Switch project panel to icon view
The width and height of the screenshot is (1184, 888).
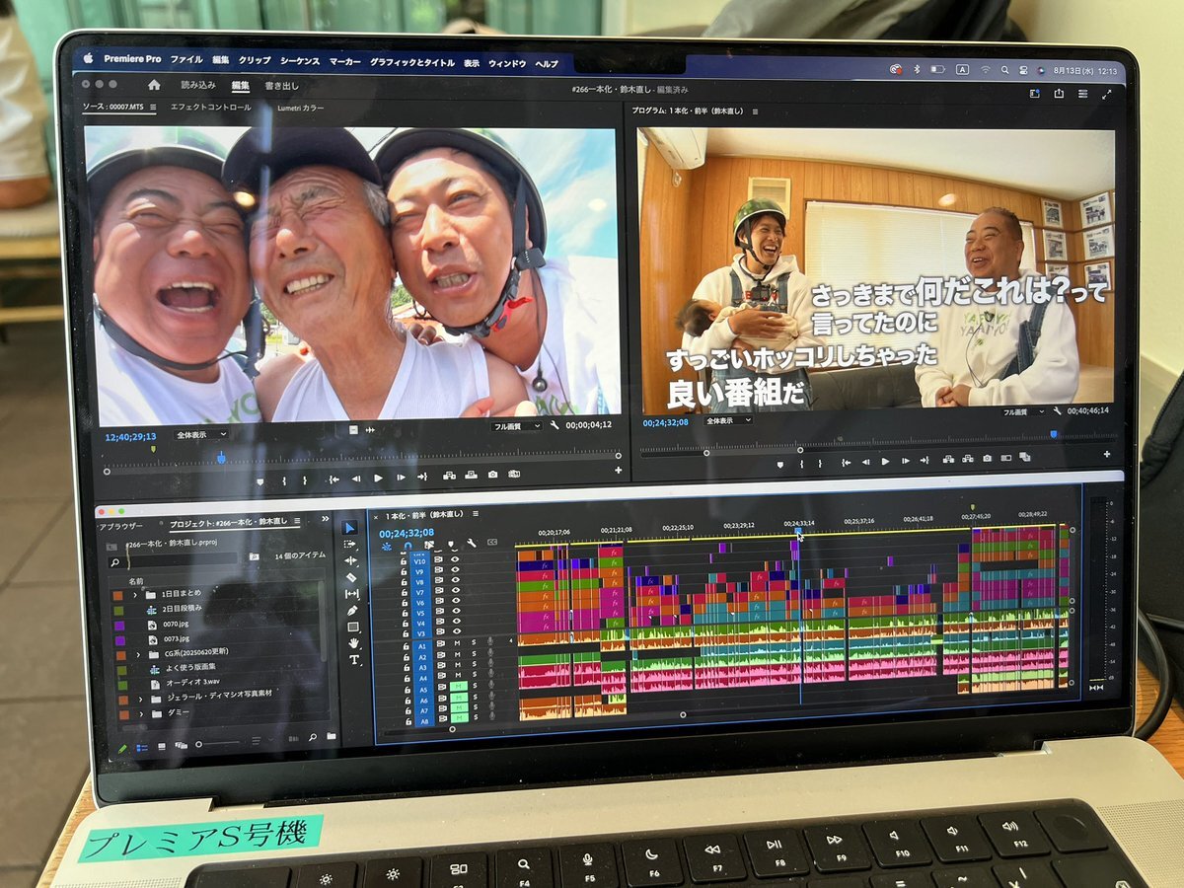163,746
